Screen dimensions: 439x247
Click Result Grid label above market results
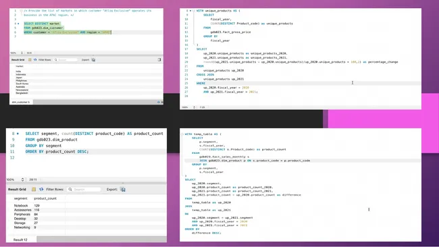(18, 60)
